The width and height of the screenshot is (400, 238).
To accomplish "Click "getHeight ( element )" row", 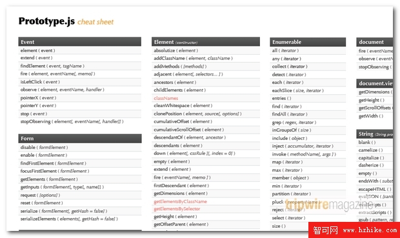I will [206, 217].
